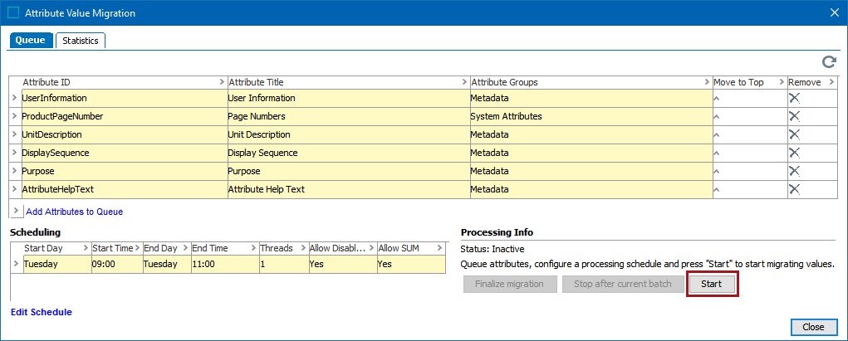848x341 pixels.
Task: Move UnitDescription attribute to top
Action: click(717, 135)
